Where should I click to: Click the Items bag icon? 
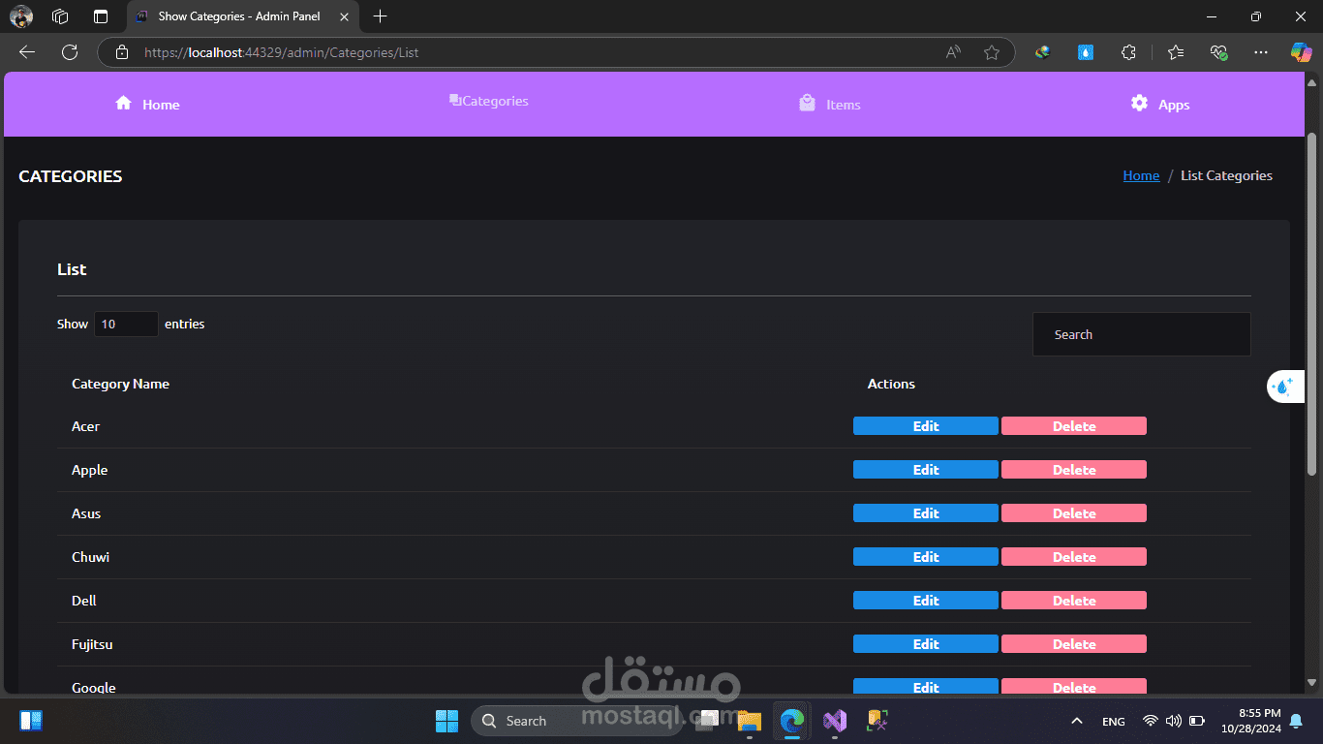click(807, 103)
